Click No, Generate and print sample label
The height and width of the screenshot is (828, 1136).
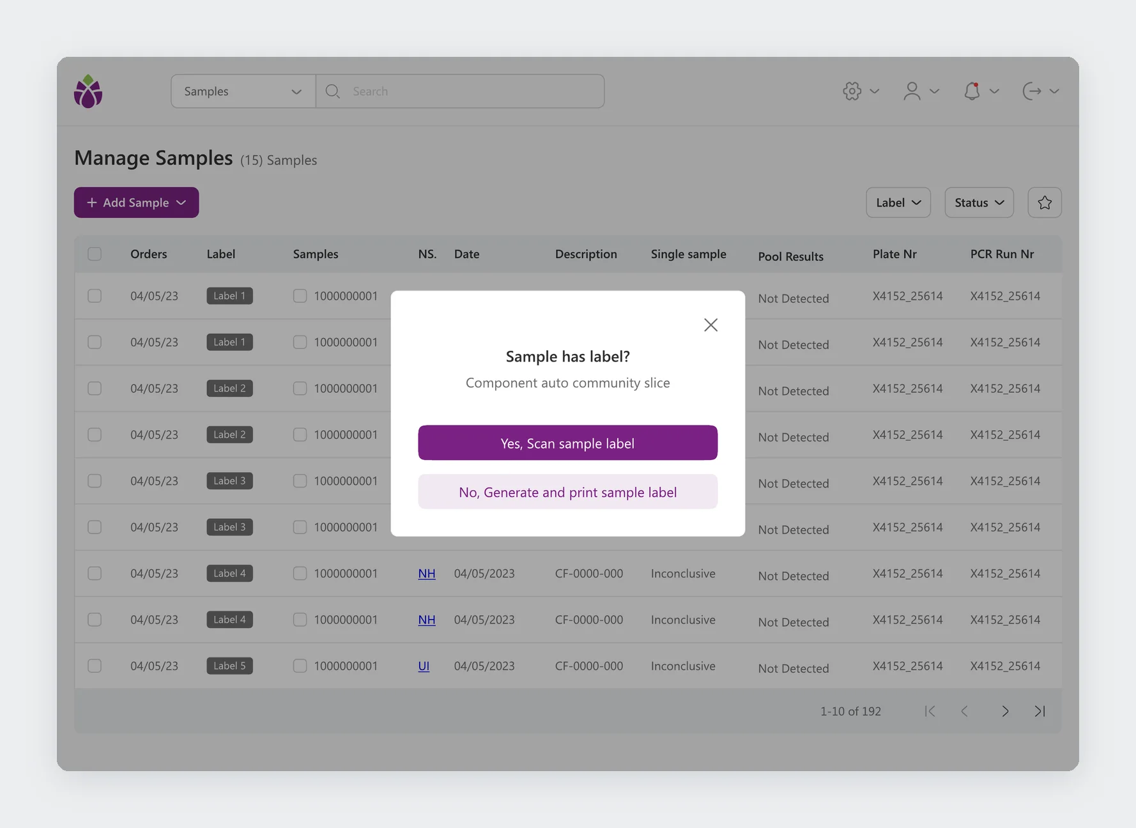(568, 492)
